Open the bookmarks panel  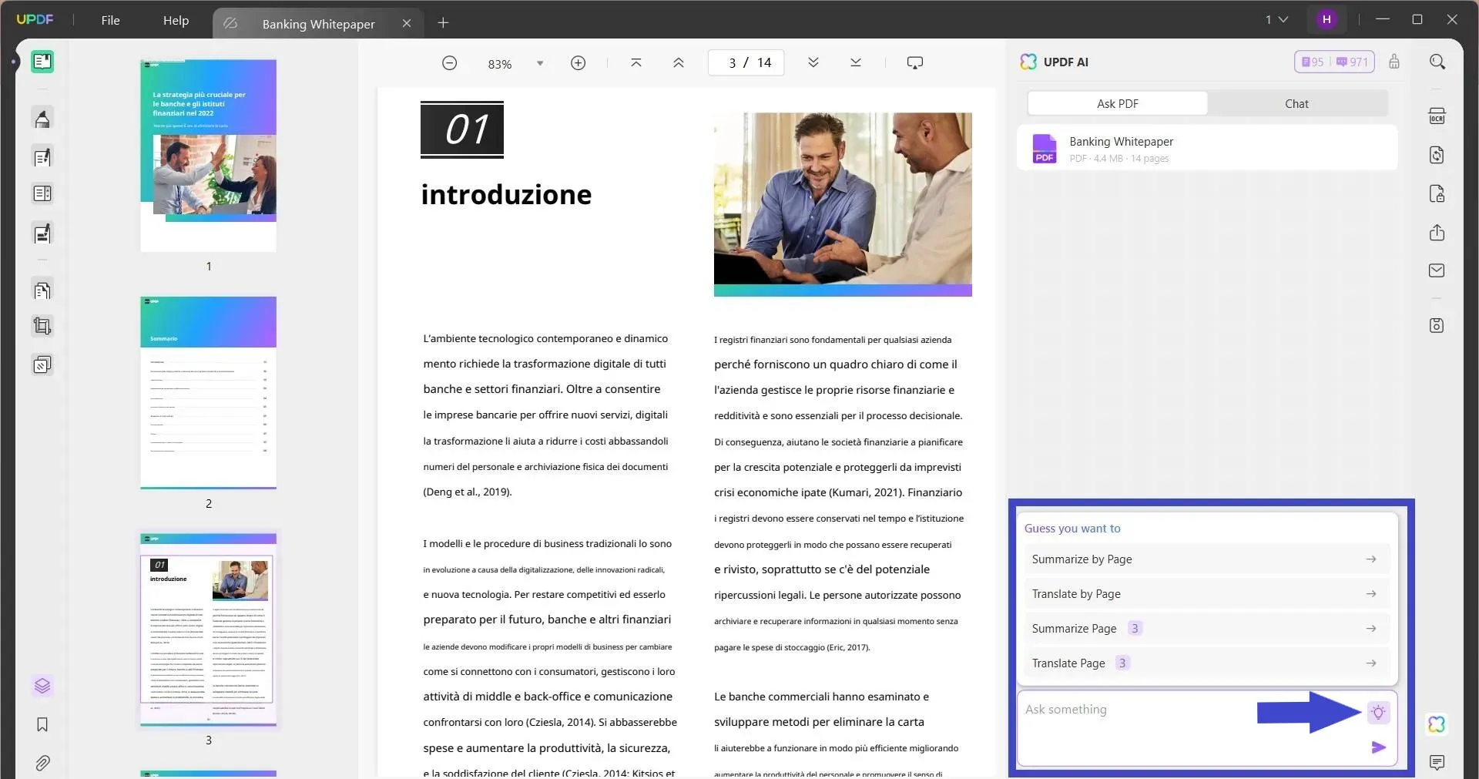click(42, 725)
